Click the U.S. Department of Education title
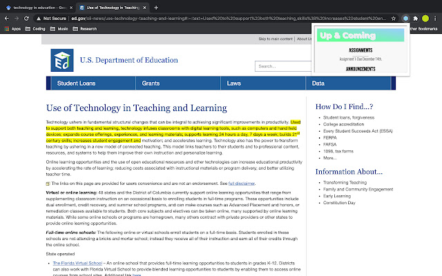Viewport: 442px width, 276px height. [x=129, y=60]
